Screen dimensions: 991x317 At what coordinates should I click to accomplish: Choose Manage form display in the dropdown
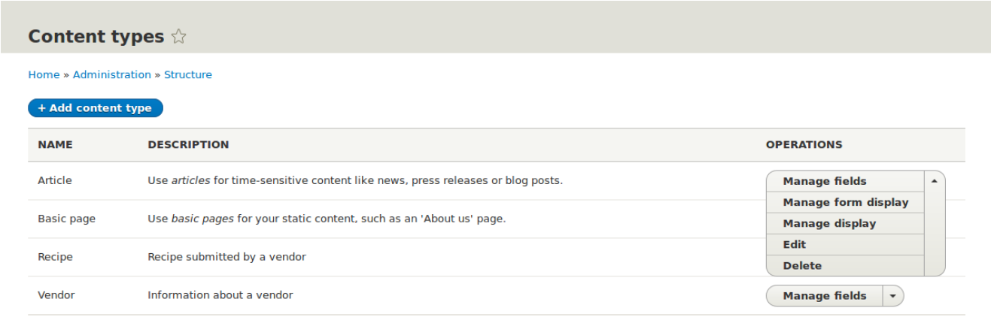(x=846, y=202)
